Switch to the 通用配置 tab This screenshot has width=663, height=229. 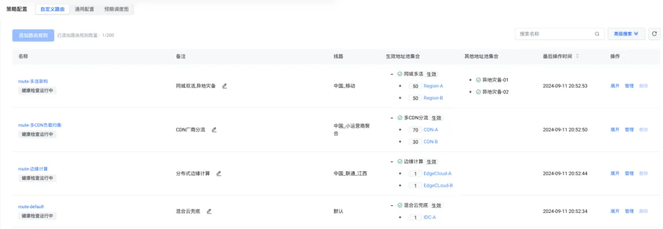[84, 9]
